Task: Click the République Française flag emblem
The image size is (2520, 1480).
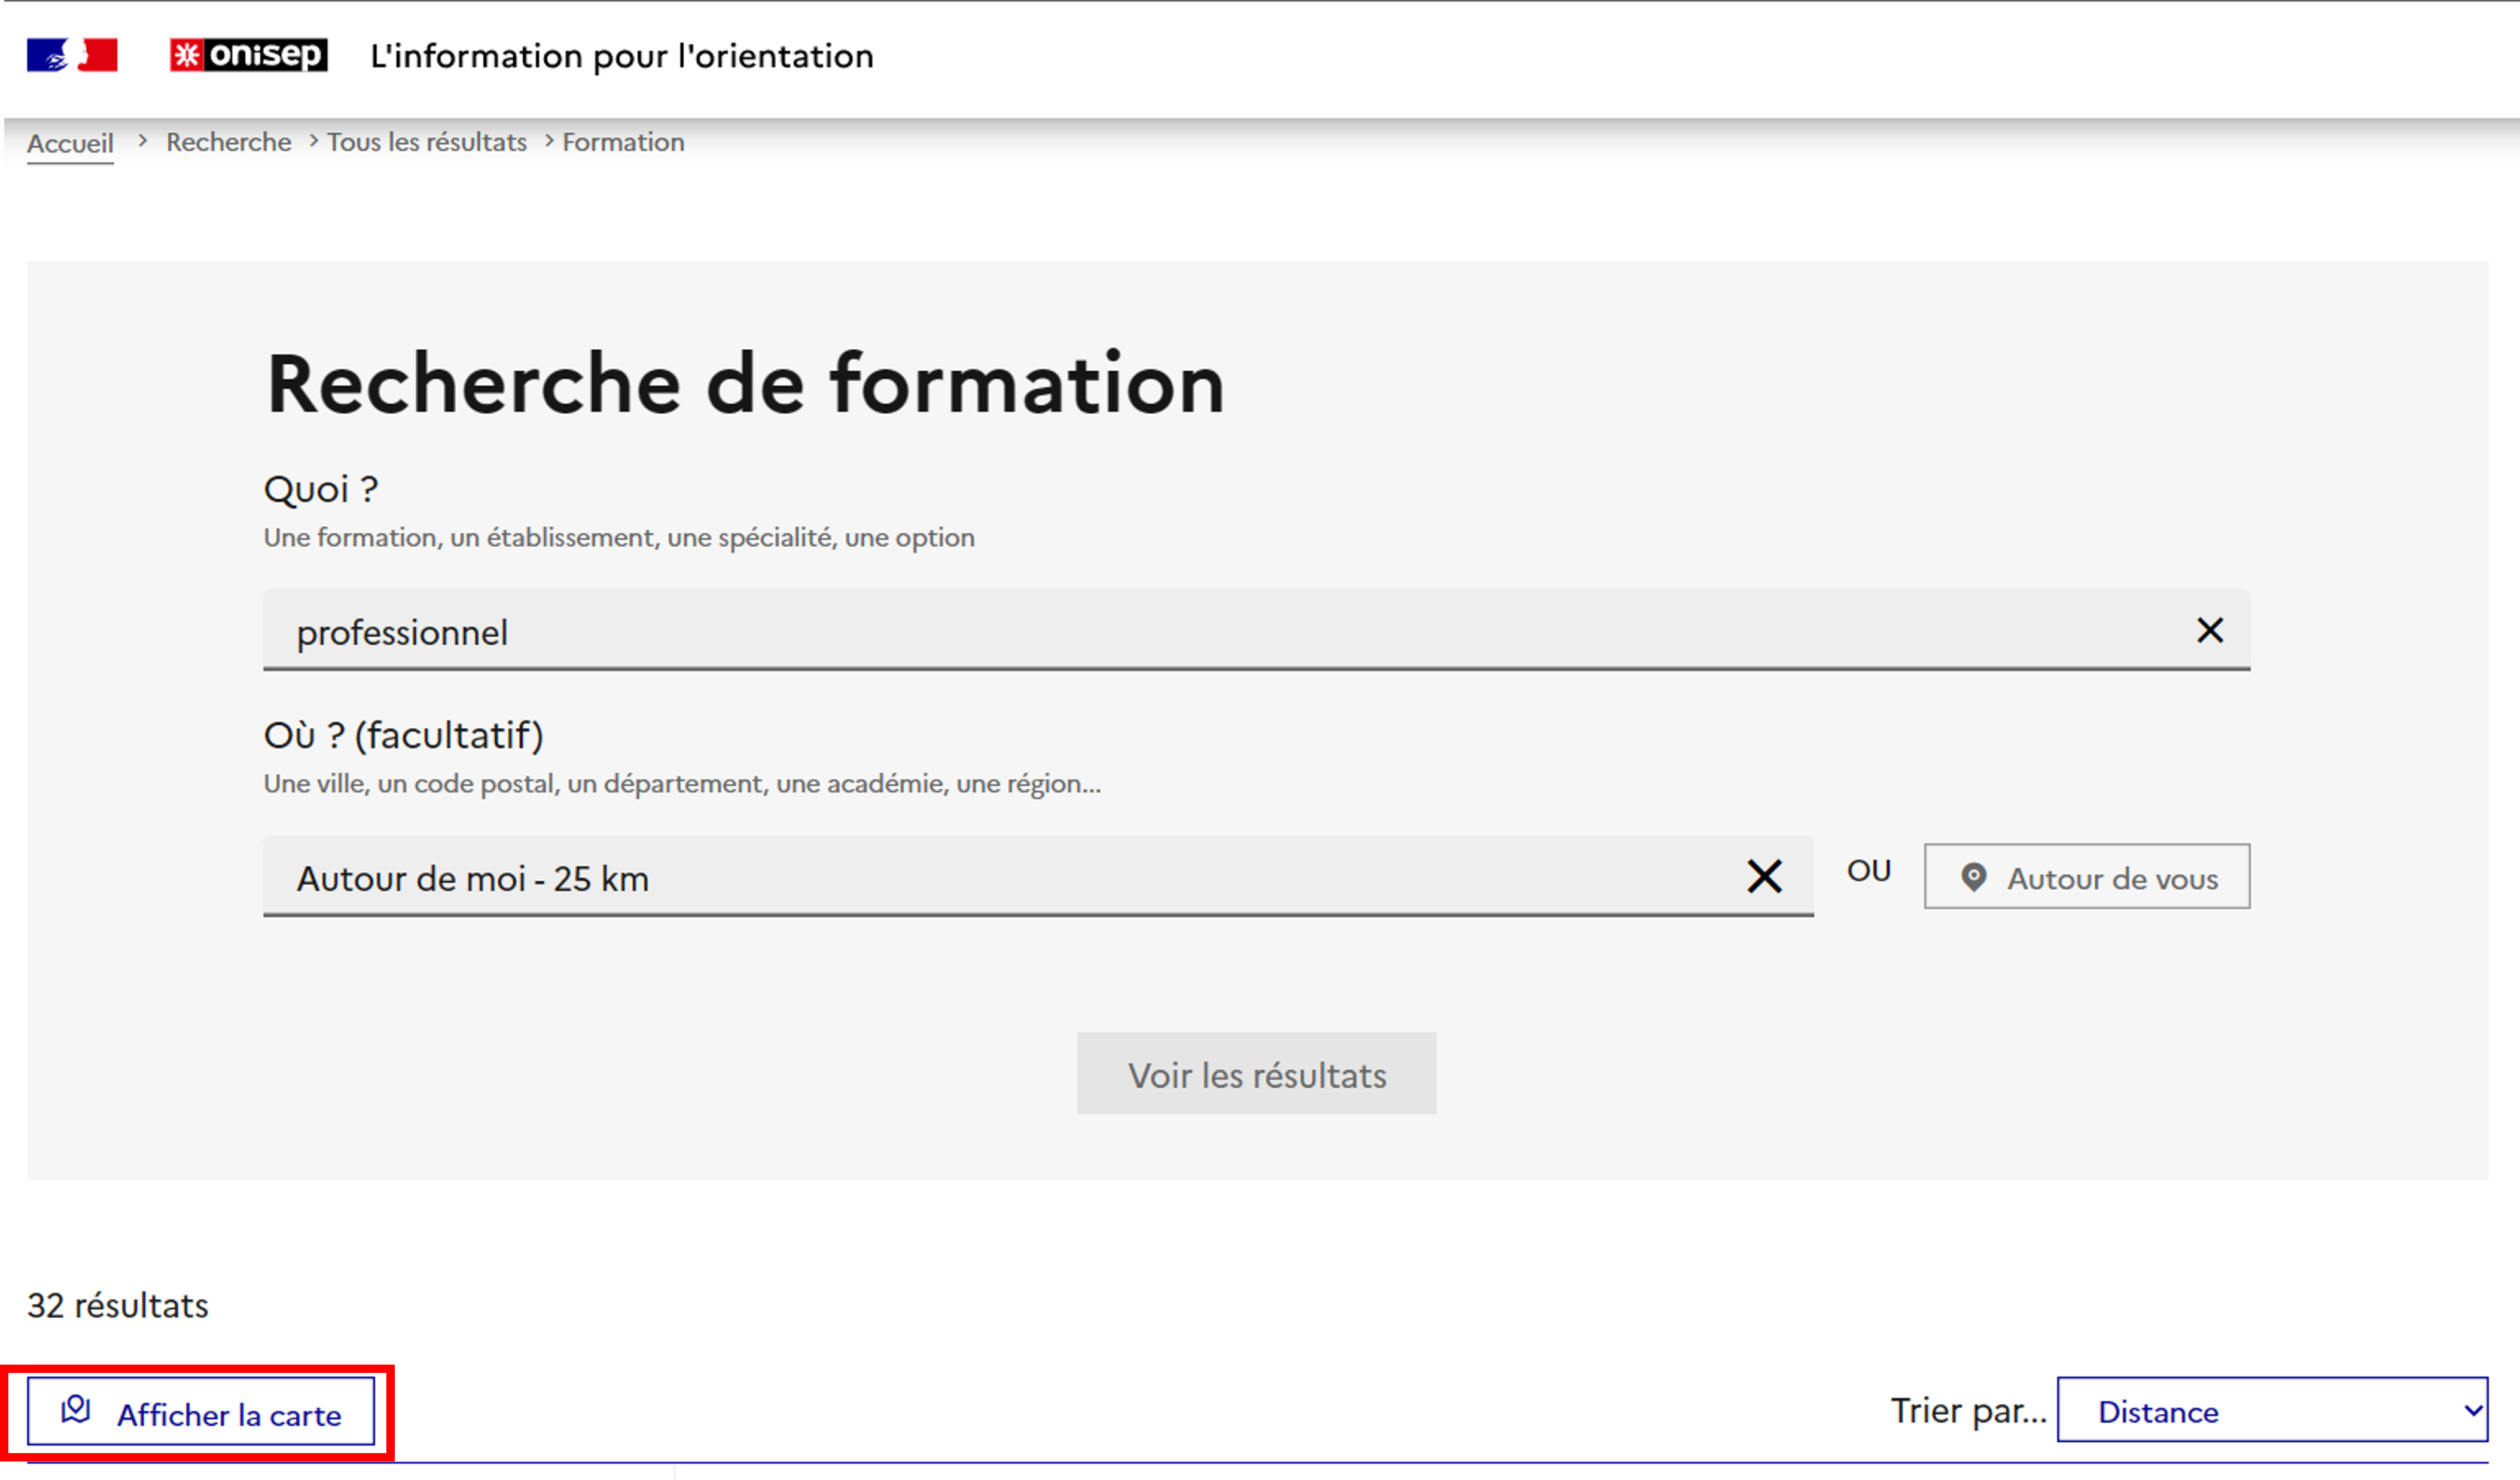Action: click(72, 55)
